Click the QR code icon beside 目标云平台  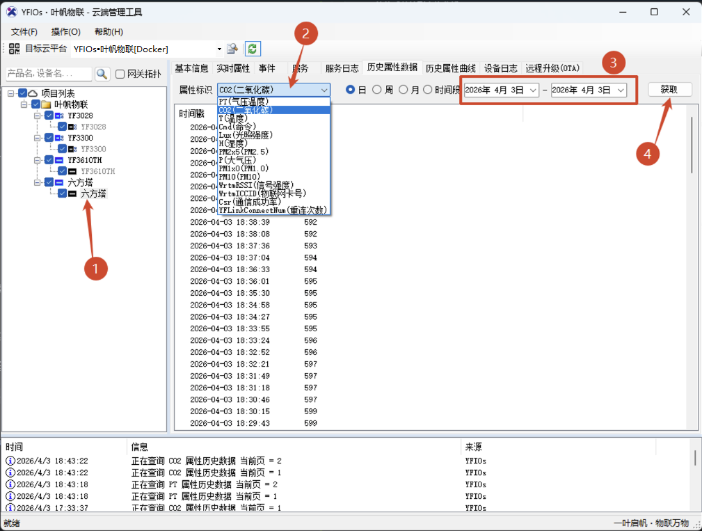coord(14,49)
